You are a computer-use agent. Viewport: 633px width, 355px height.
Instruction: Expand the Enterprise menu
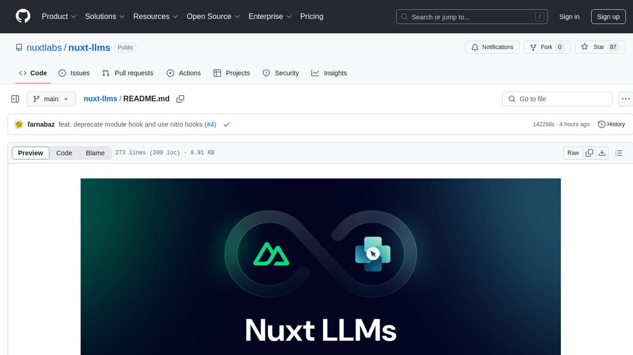pyautogui.click(x=270, y=16)
